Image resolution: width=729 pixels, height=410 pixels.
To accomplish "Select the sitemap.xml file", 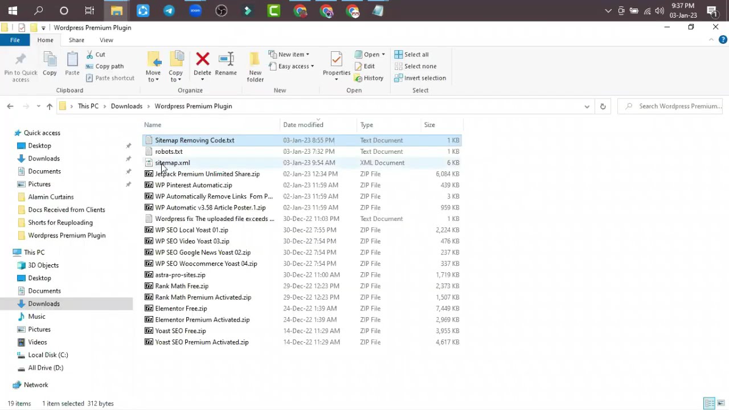I will click(x=173, y=163).
